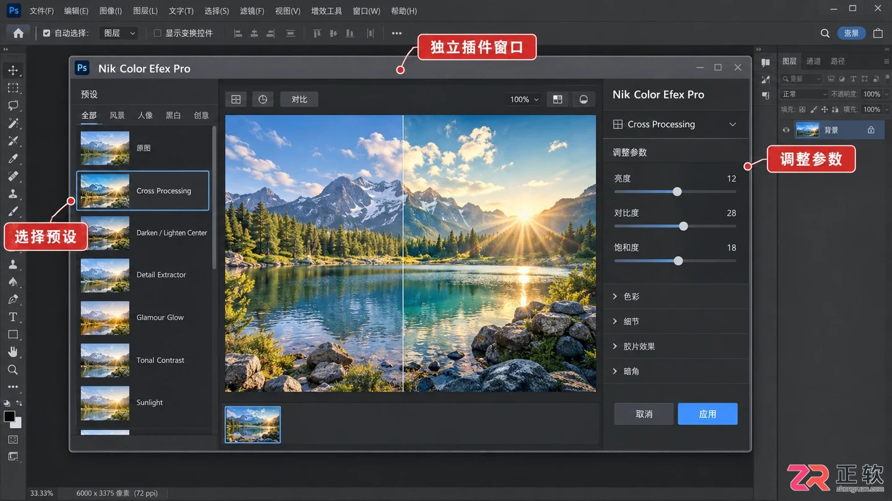
Task: Select the Rectangle shape tool
Action: (x=13, y=335)
